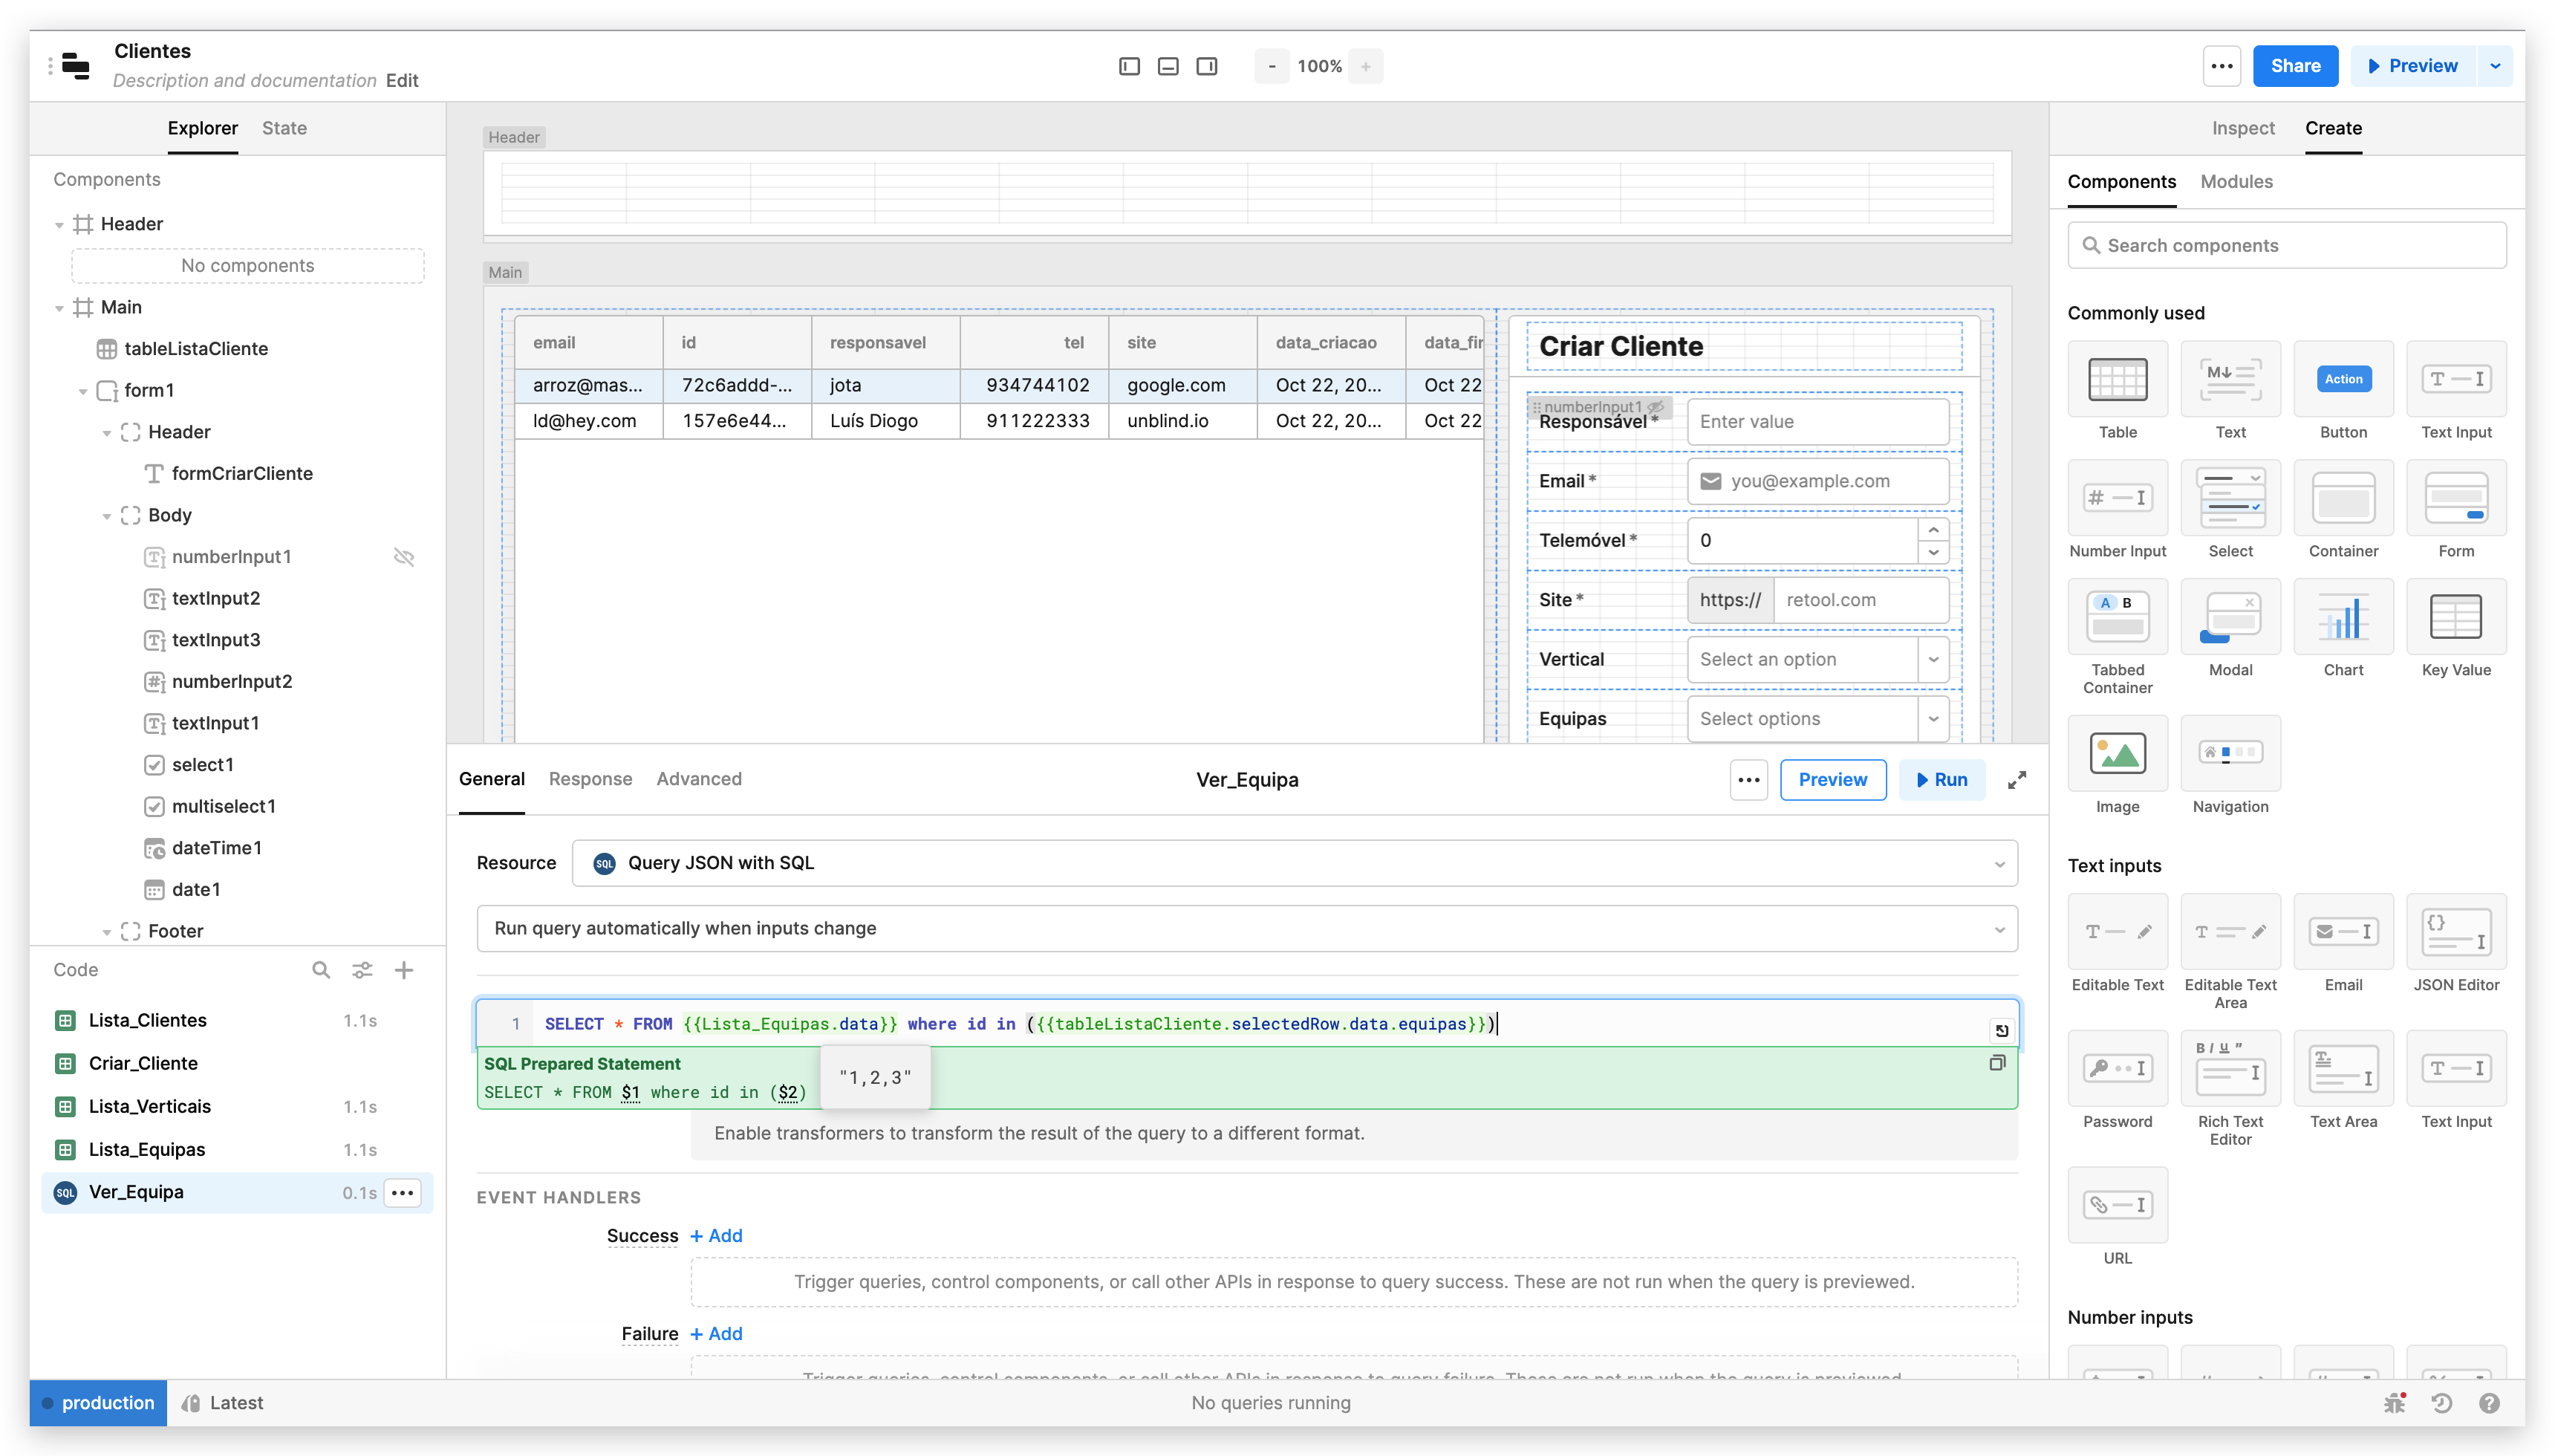Click the search icon in the Code panel
The height and width of the screenshot is (1456, 2555).
321,969
